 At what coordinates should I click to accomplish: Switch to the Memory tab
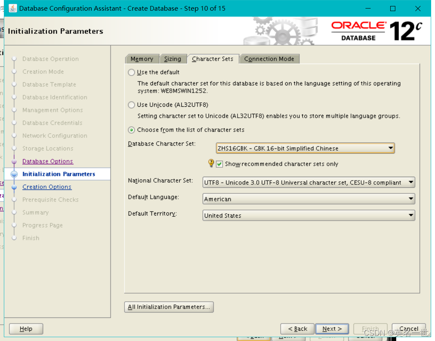pyautogui.click(x=142, y=59)
